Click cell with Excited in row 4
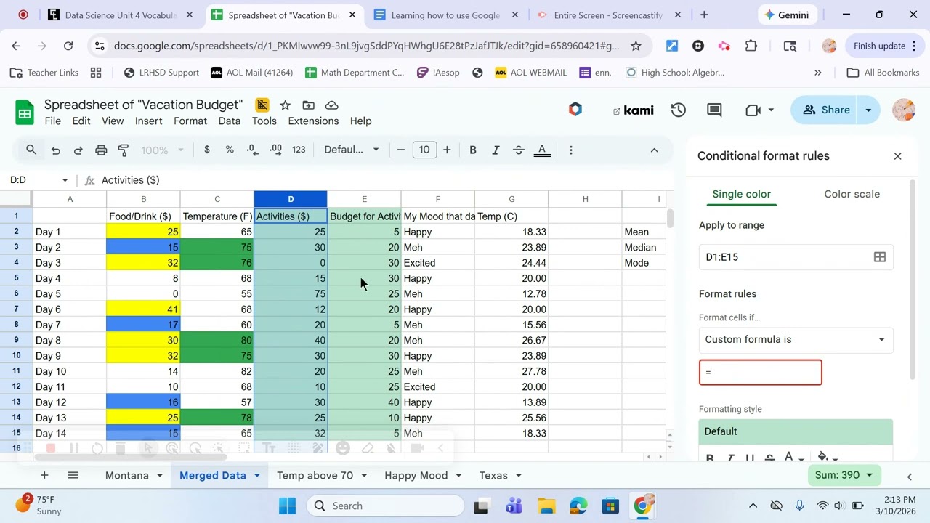 point(438,263)
